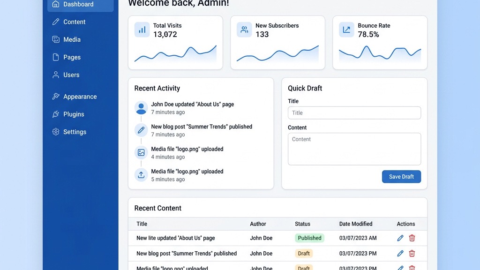Image resolution: width=480 pixels, height=270 pixels.
Task: Click the edit pencil for 'About Us' row
Action: click(x=400, y=238)
